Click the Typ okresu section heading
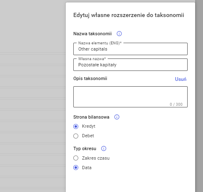 click(85, 148)
